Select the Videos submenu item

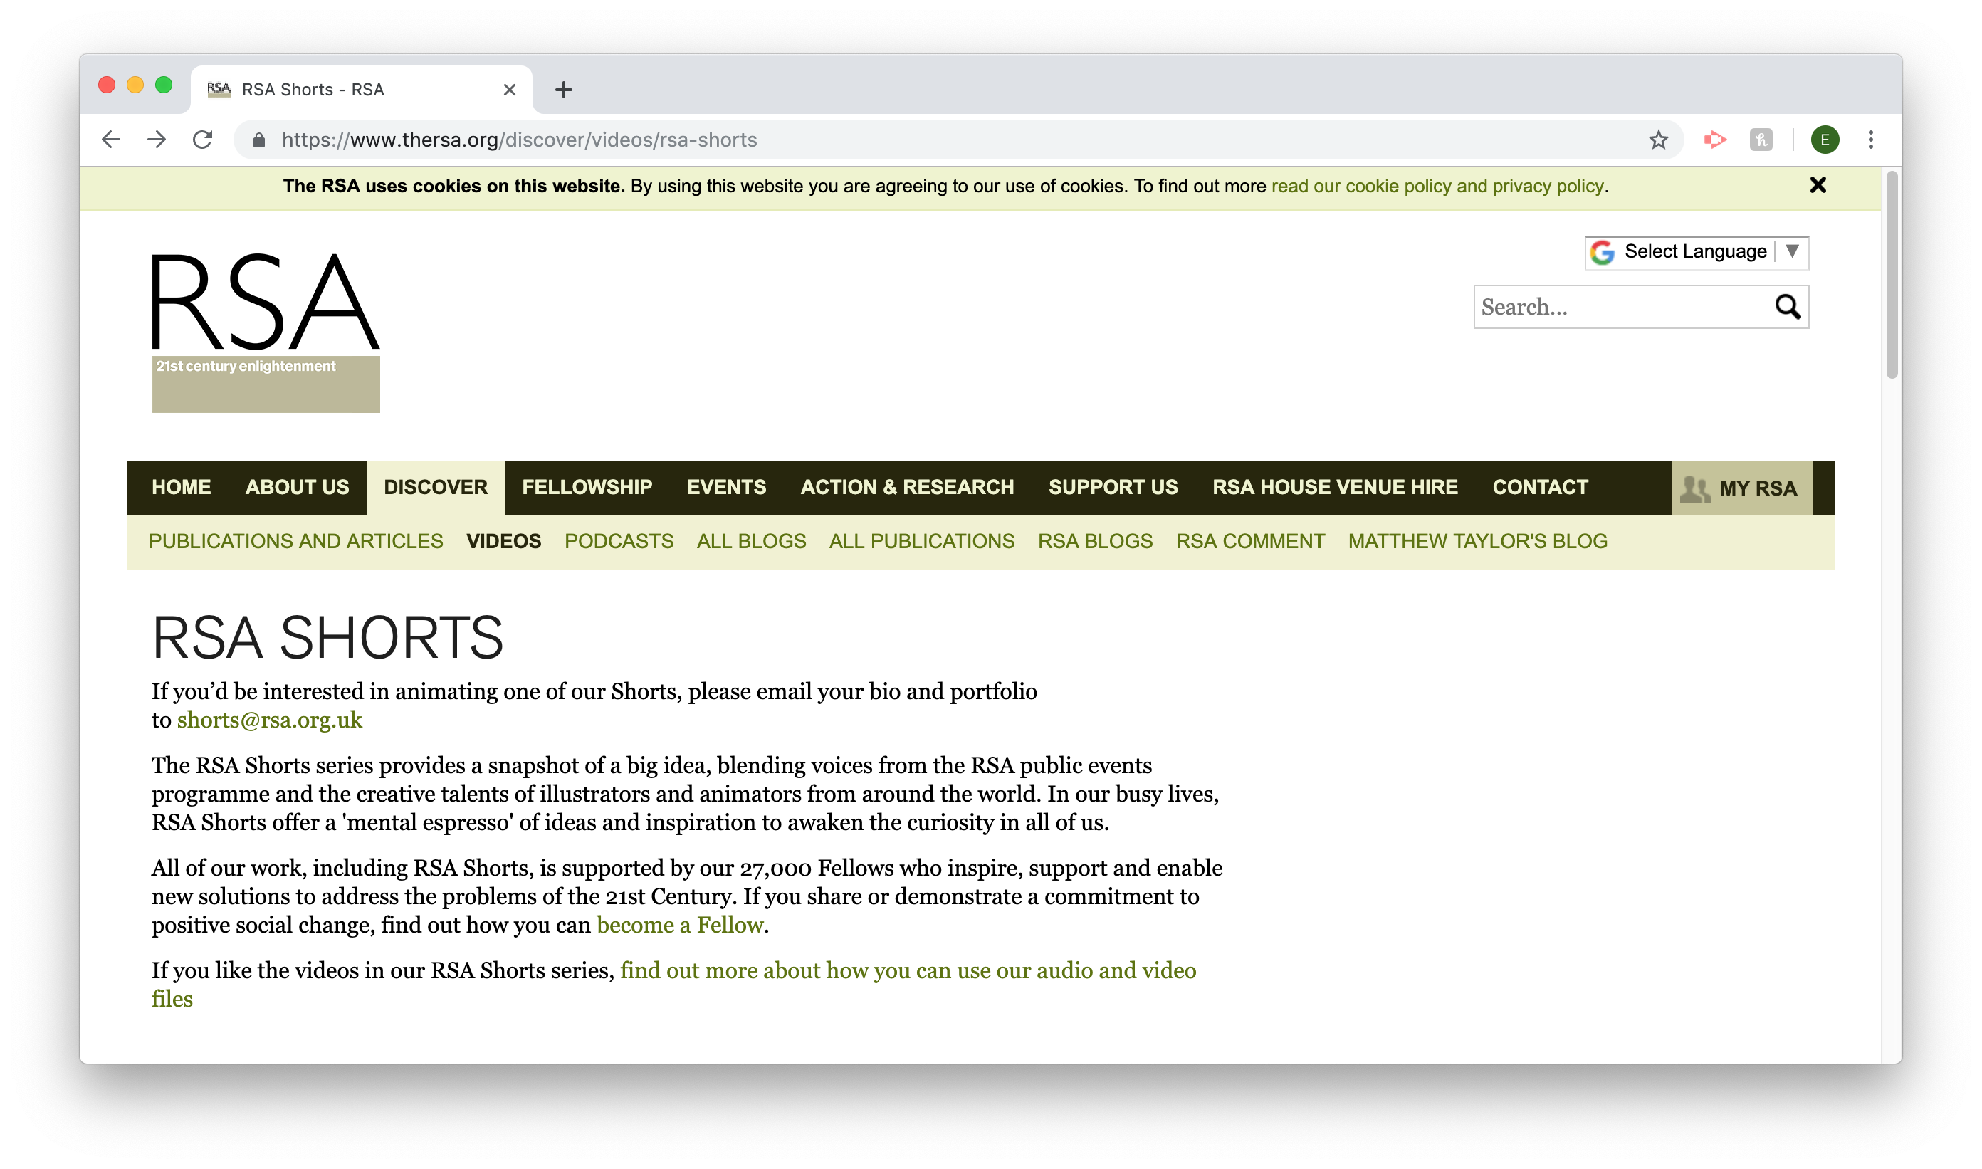[x=503, y=541]
